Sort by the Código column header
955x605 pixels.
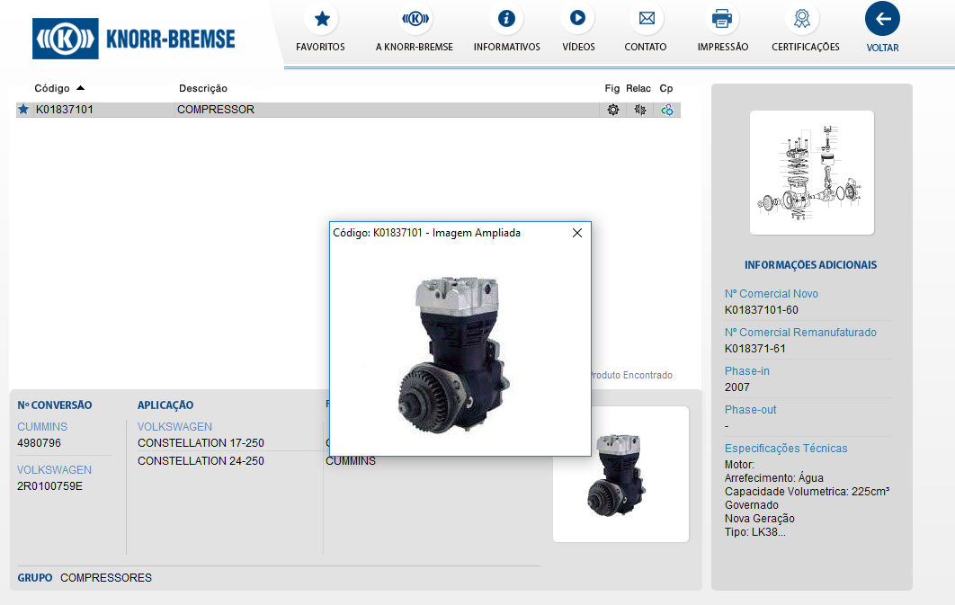[x=52, y=88]
